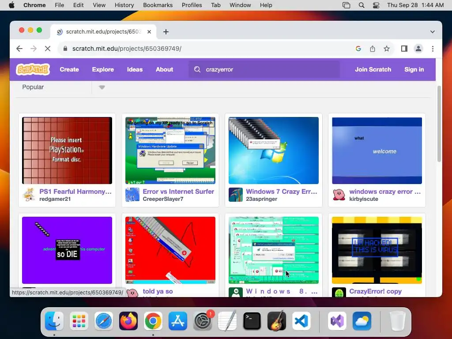Open redgamer21 author link
This screenshot has width=452, height=339.
pyautogui.click(x=55, y=199)
